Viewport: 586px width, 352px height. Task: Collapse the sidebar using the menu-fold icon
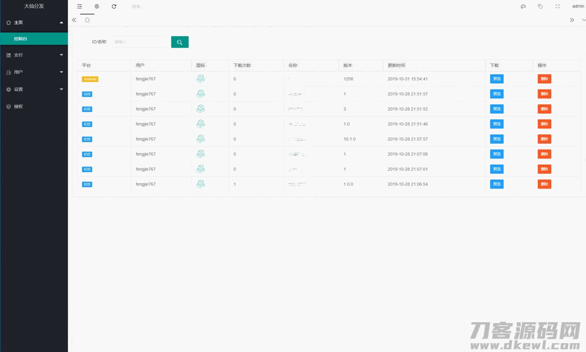tap(79, 6)
